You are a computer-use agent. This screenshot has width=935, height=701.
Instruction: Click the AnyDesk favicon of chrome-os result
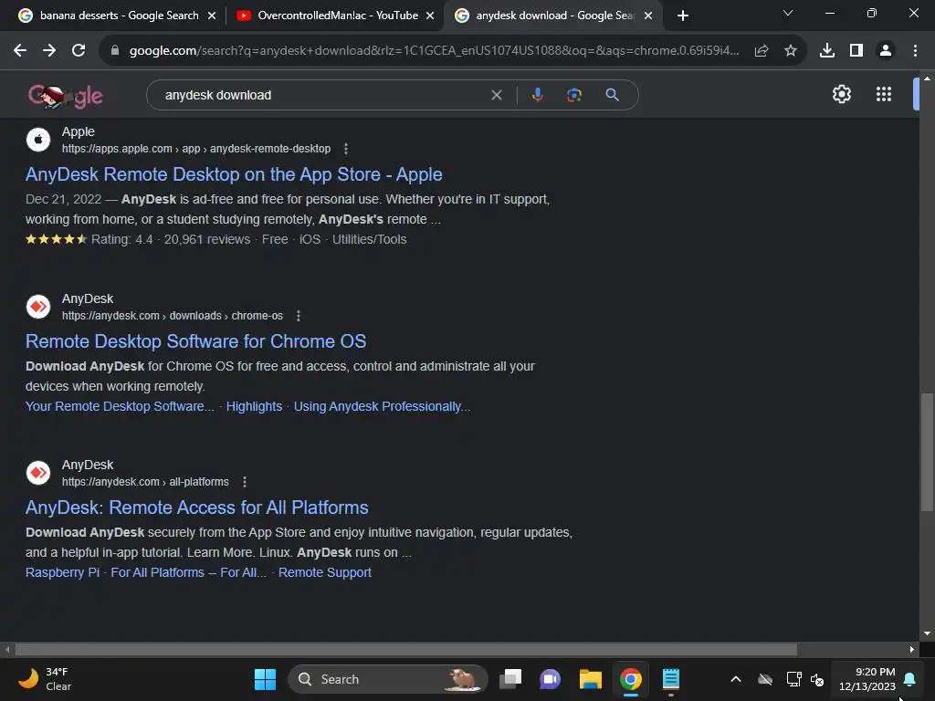coord(38,307)
